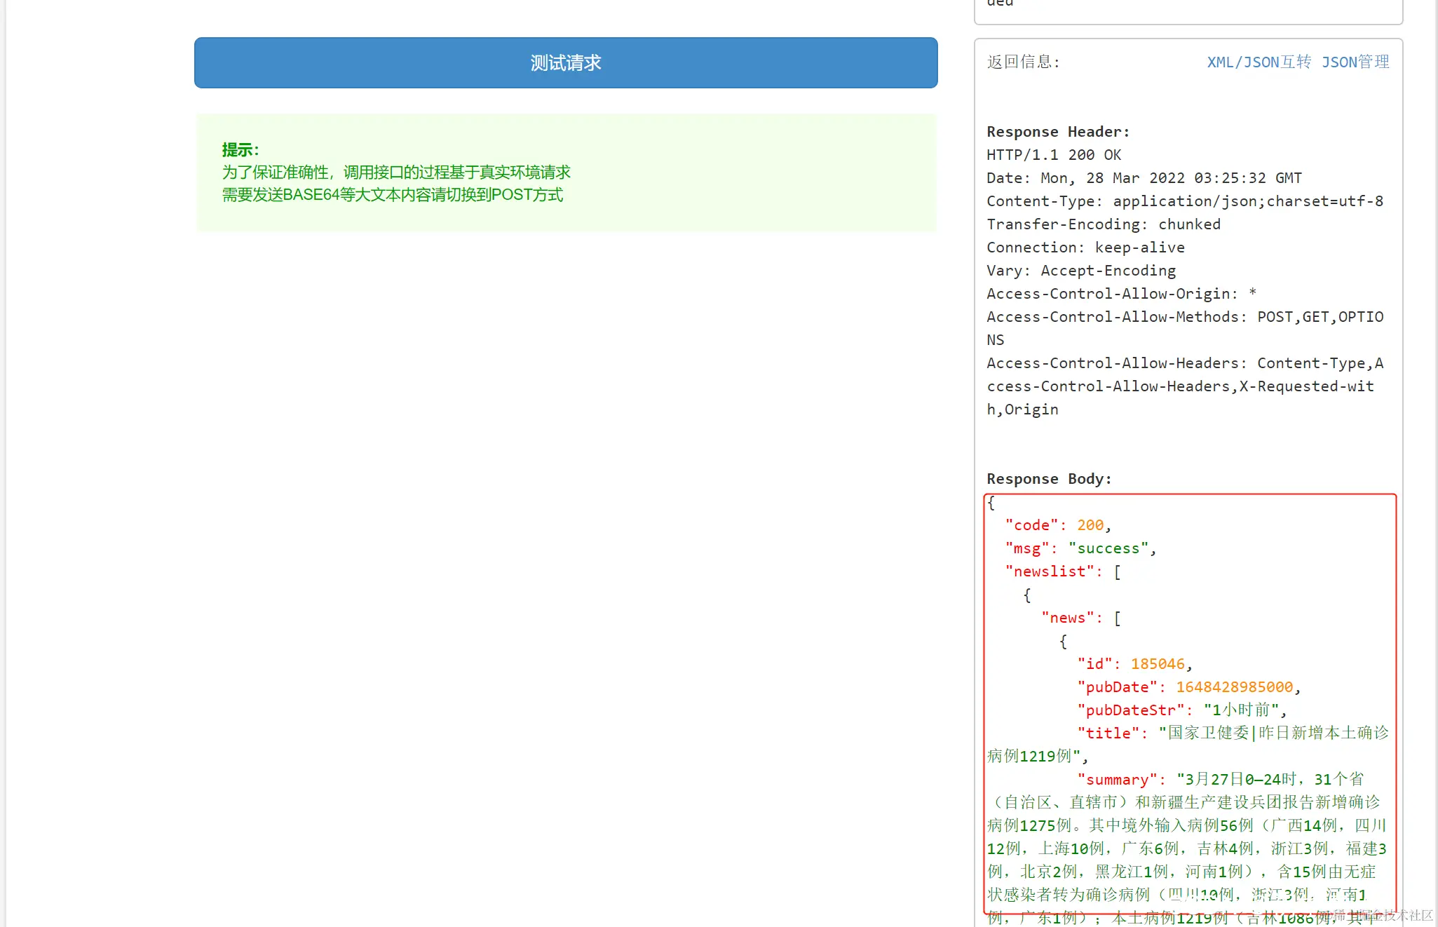1438x927 pixels.
Task: Click the Transfer-Encoding chunked line
Action: coord(1103,224)
